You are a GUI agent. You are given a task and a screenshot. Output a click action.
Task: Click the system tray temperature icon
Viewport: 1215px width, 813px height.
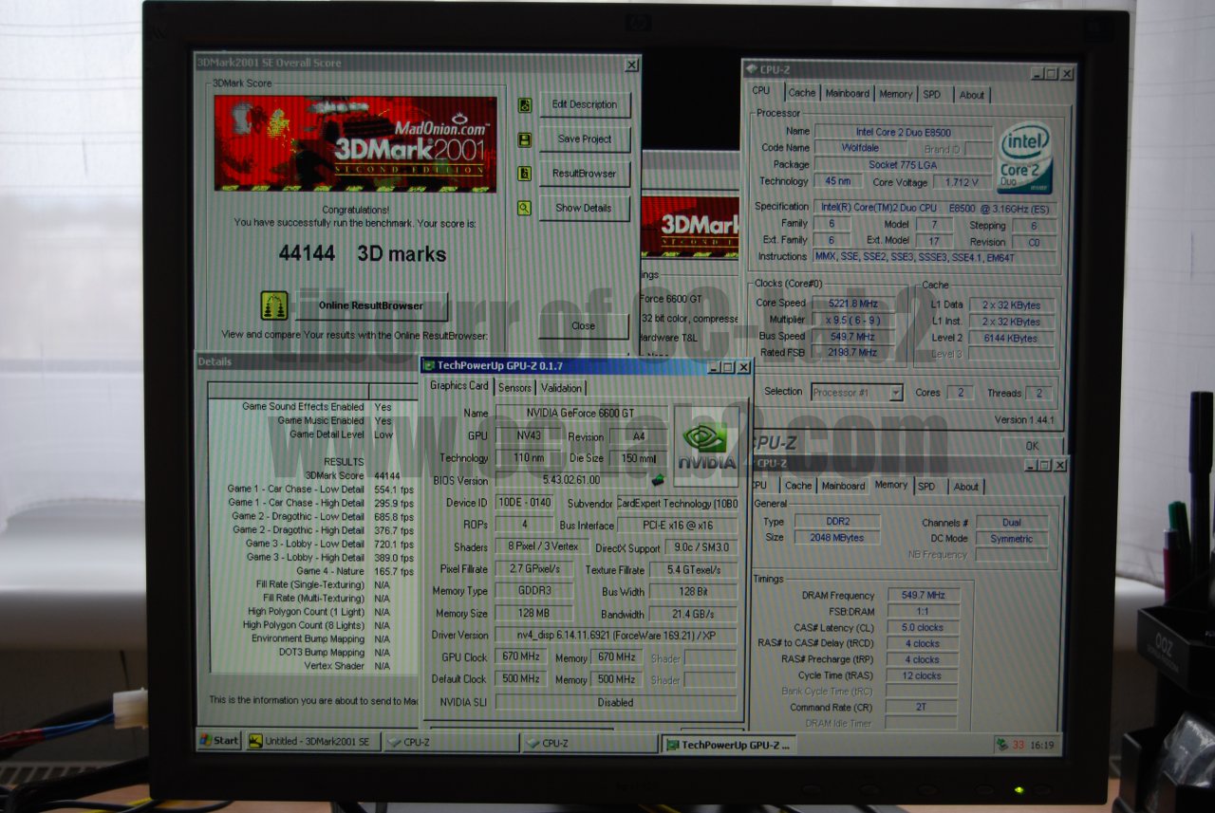(x=1002, y=745)
